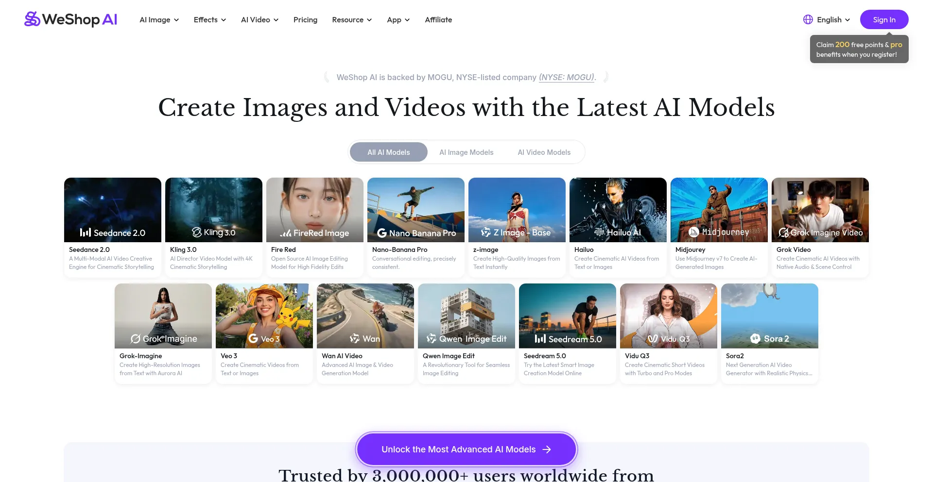
Task: Open the z-image title link
Action: [486, 249]
